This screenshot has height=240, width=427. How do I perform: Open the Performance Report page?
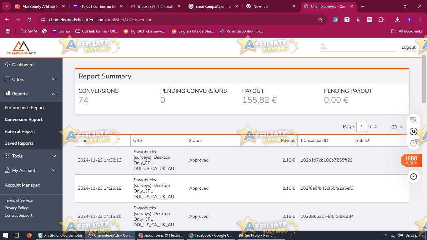pyautogui.click(x=24, y=107)
